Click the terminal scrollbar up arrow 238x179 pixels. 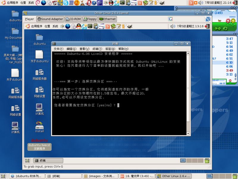coord(188,53)
